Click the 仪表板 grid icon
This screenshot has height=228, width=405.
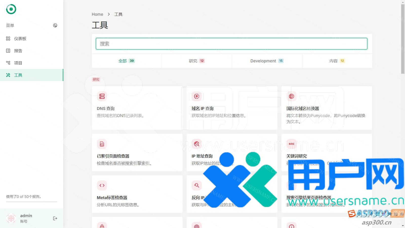coord(8,39)
